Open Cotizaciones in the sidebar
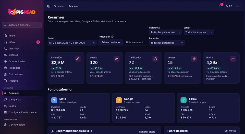The width and height of the screenshot is (245, 134). click(22, 74)
